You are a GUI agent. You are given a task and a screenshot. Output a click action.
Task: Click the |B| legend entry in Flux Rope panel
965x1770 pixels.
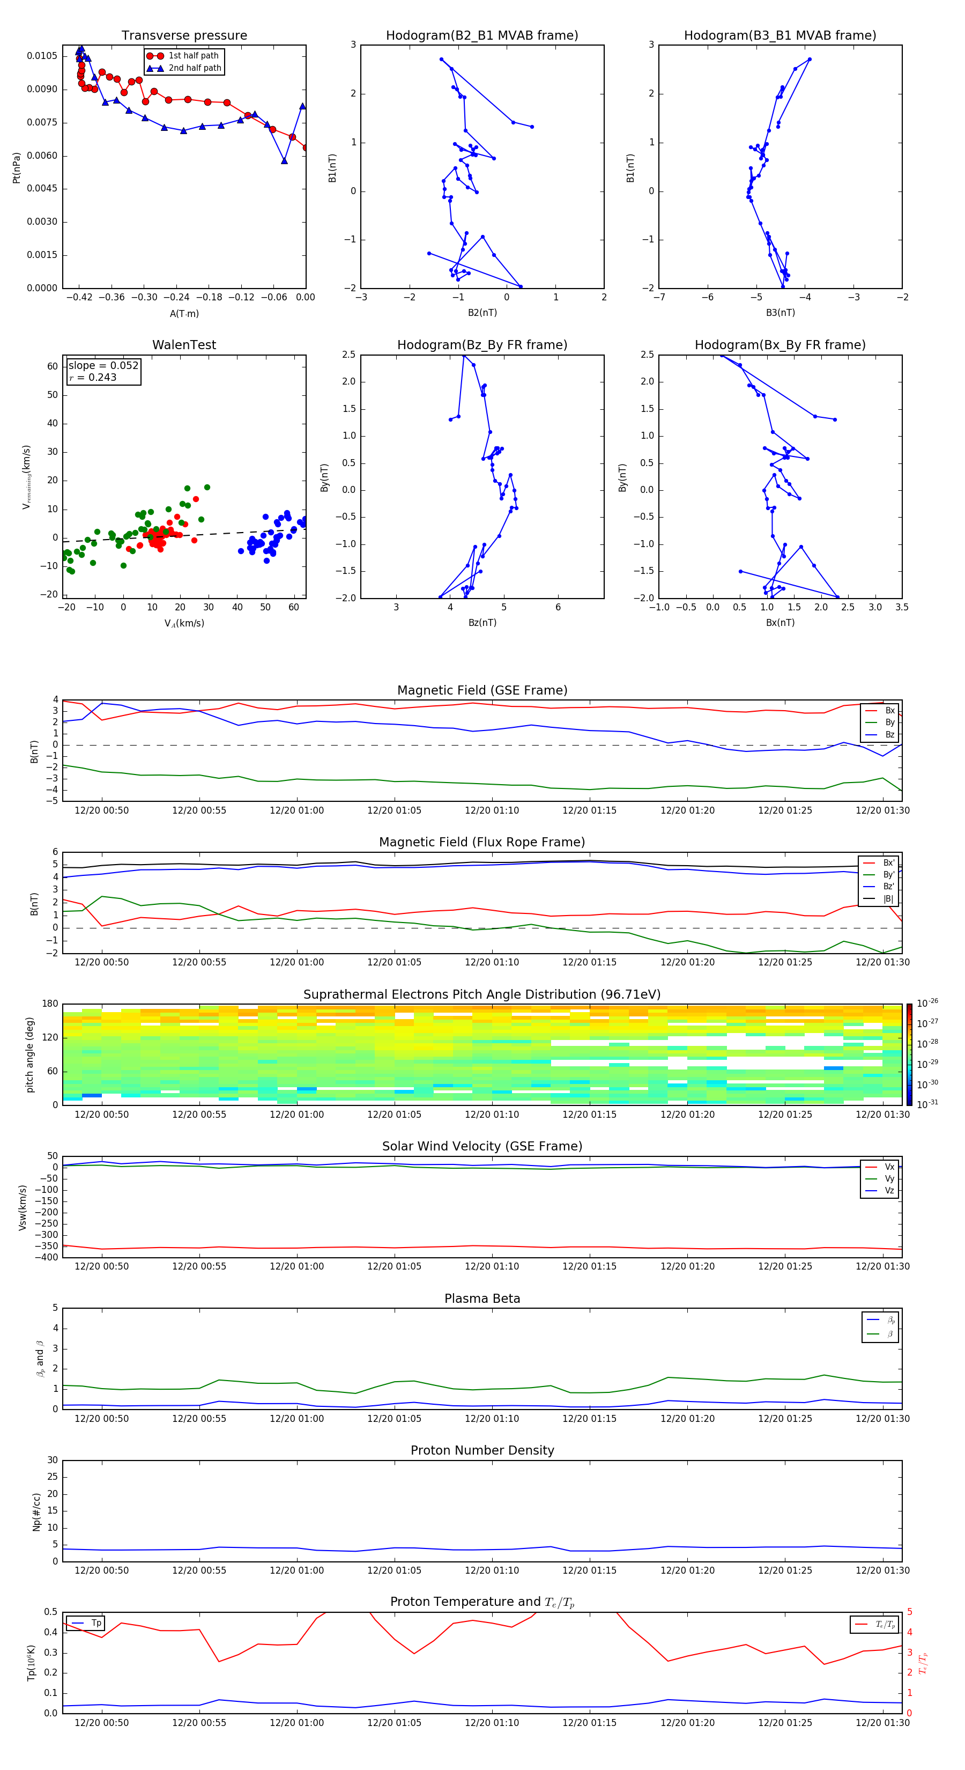[x=879, y=899]
